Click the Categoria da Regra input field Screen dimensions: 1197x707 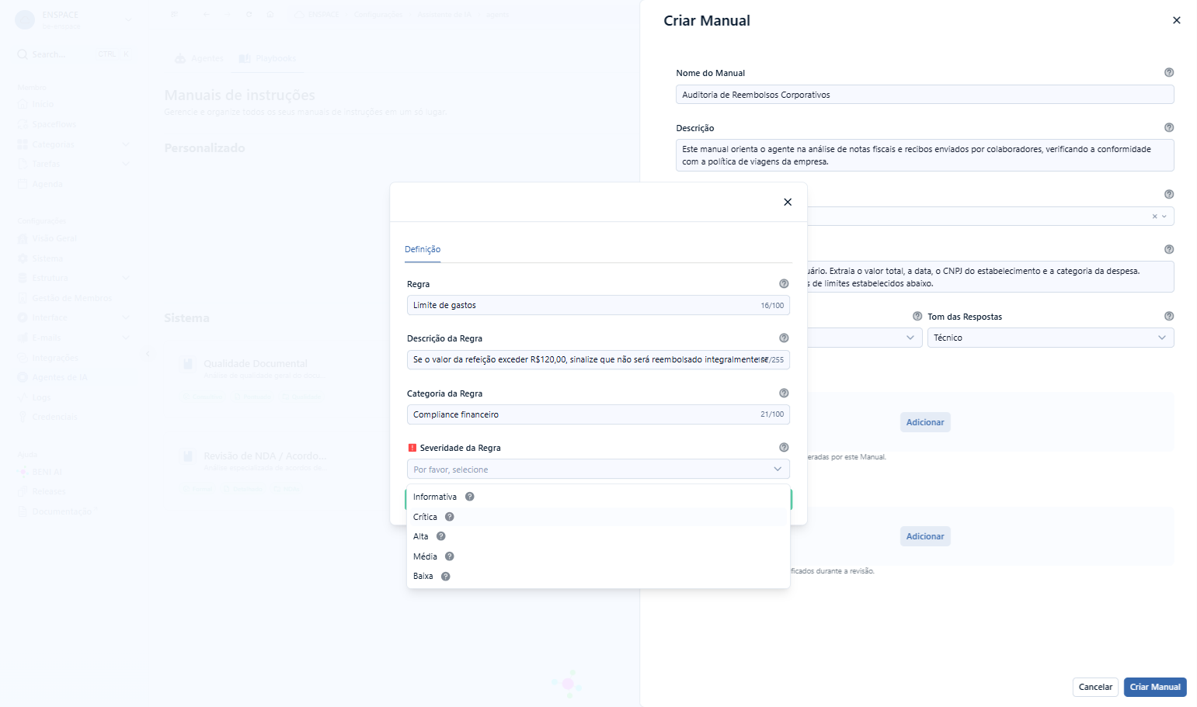598,414
